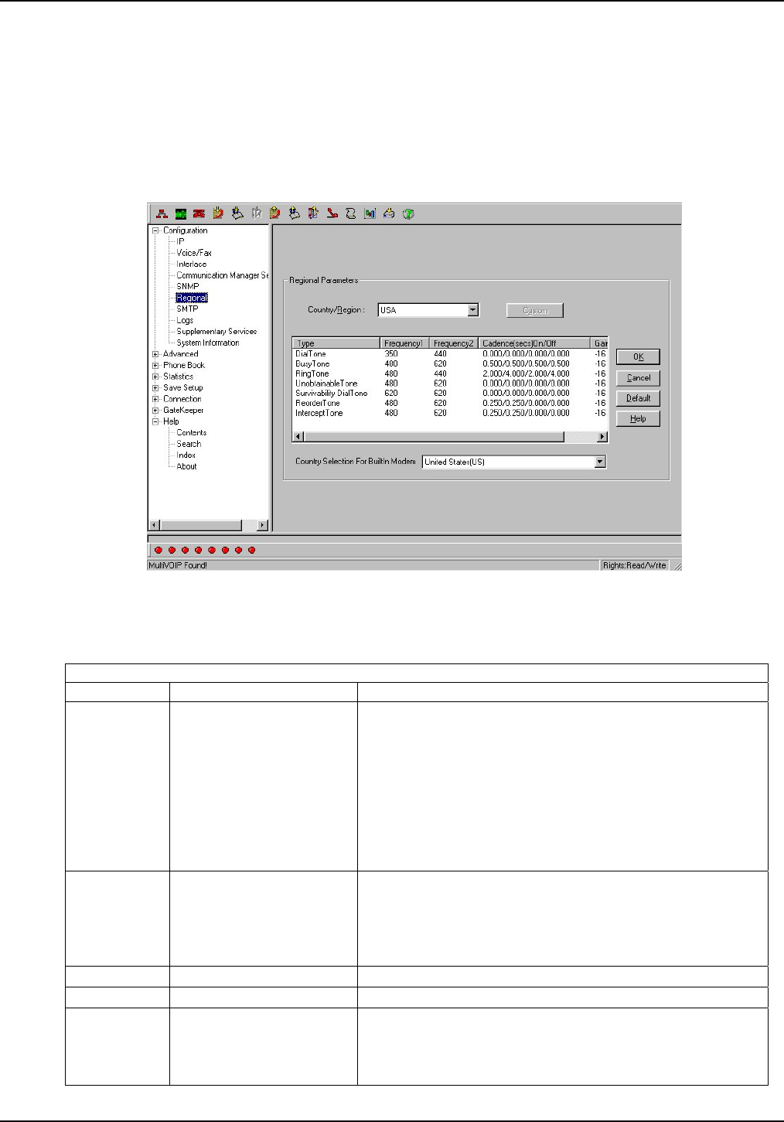The height and width of the screenshot is (1122, 784).
Task: Click the bar chart statistics toolbar icon
Action: click(370, 213)
